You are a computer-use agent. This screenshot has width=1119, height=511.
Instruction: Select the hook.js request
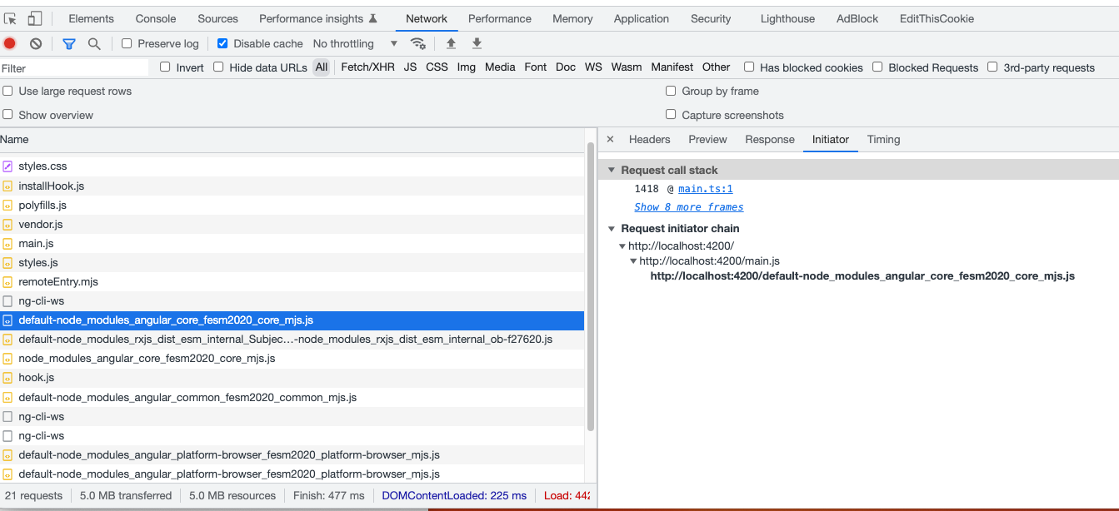click(x=292, y=378)
